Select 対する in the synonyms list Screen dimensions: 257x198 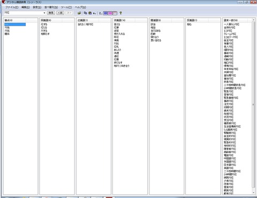[44, 31]
